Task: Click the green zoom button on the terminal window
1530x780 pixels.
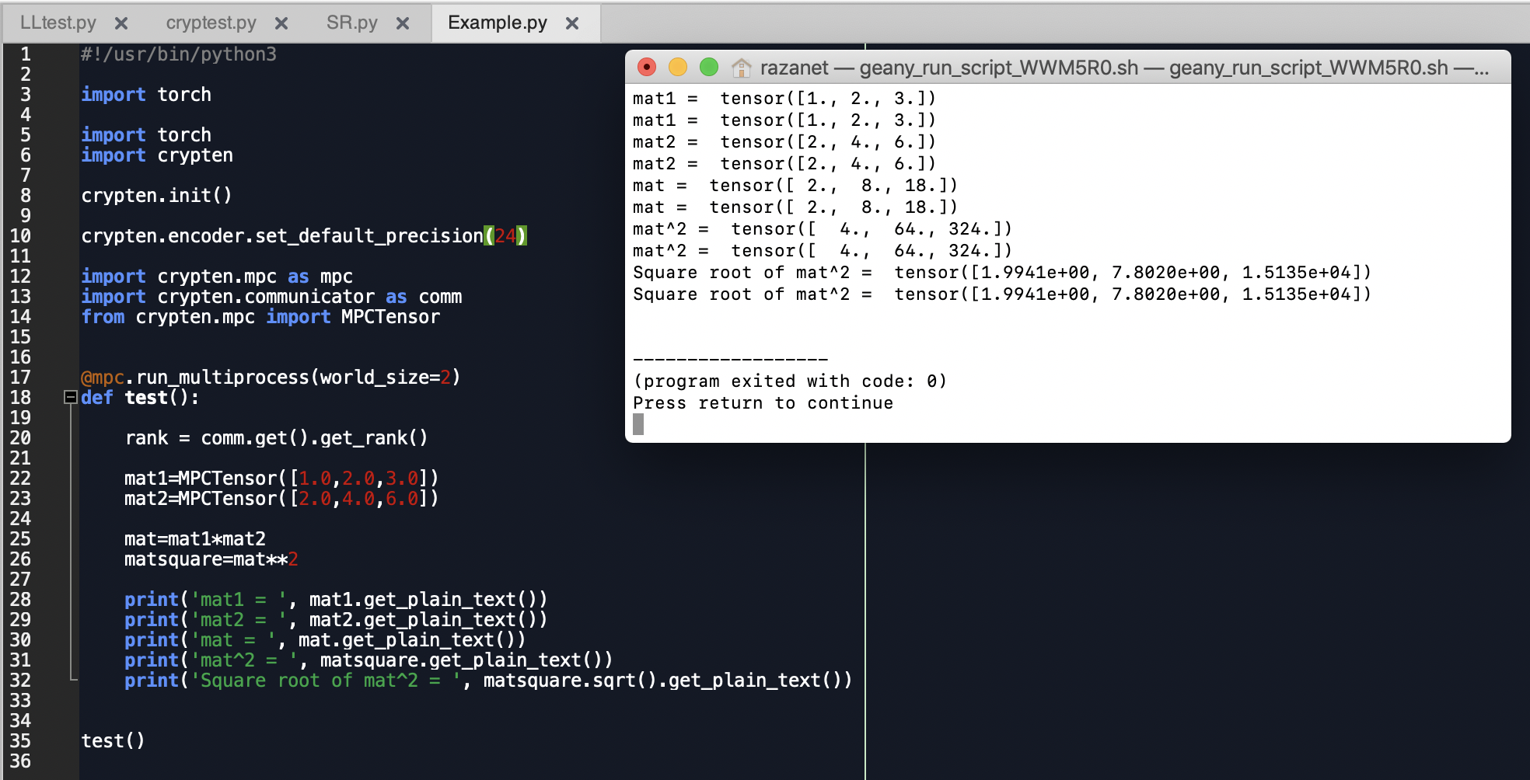Action: 708,68
